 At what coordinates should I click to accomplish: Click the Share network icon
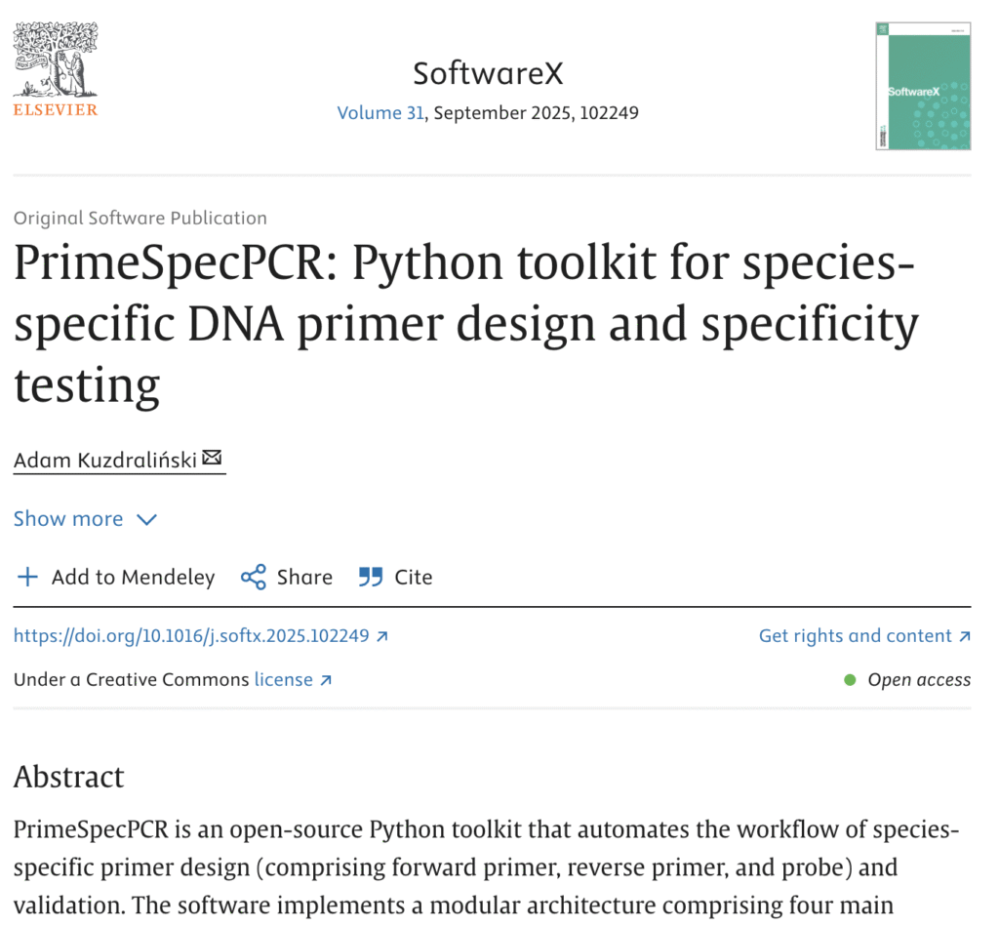(x=254, y=577)
